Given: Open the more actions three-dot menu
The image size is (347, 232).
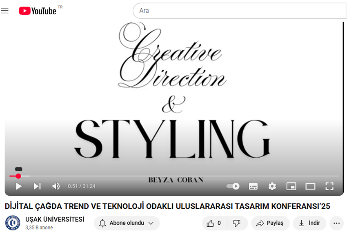Looking at the screenshot, I should coord(336,223).
